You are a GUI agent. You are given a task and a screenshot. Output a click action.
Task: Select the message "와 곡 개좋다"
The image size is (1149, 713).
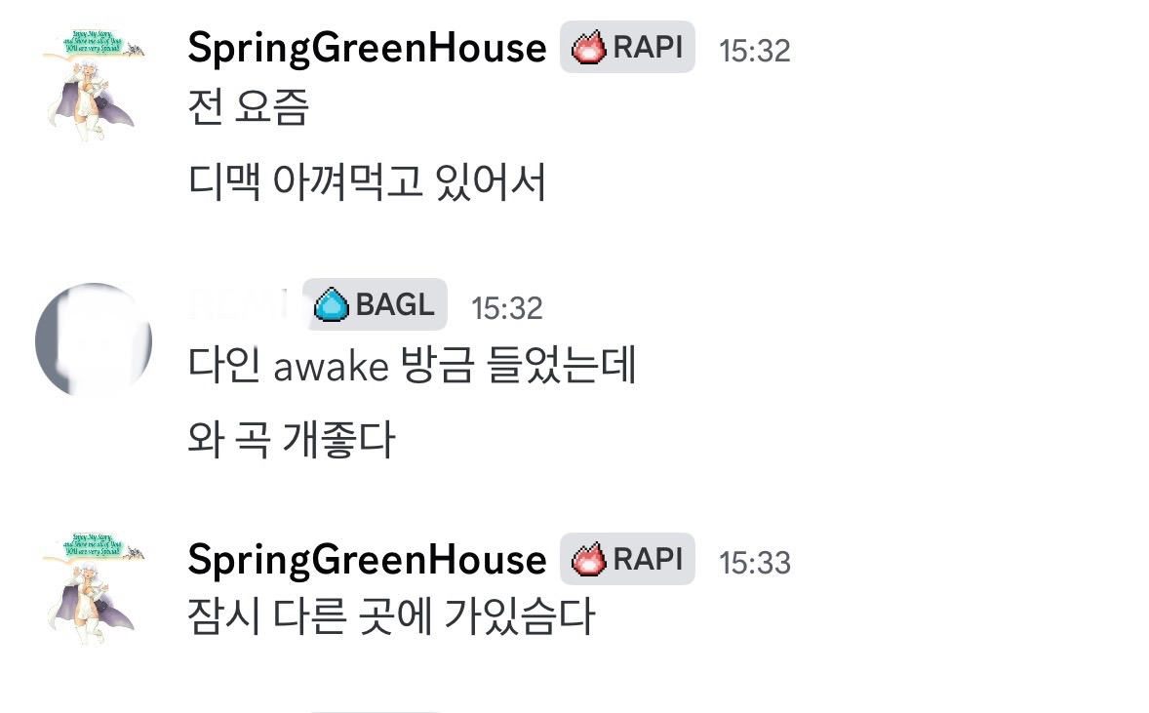coord(292,441)
